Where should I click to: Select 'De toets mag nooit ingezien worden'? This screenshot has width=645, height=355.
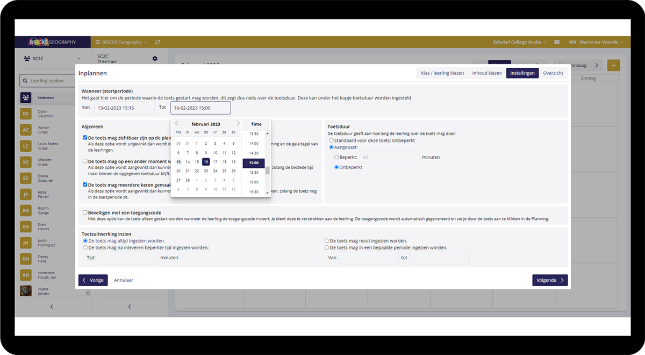pyautogui.click(x=327, y=241)
